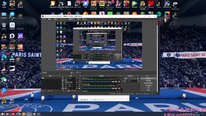Mute the 麦克风/Aux speaker icon
The height and width of the screenshot is (116, 206).
pyautogui.click(x=116, y=82)
